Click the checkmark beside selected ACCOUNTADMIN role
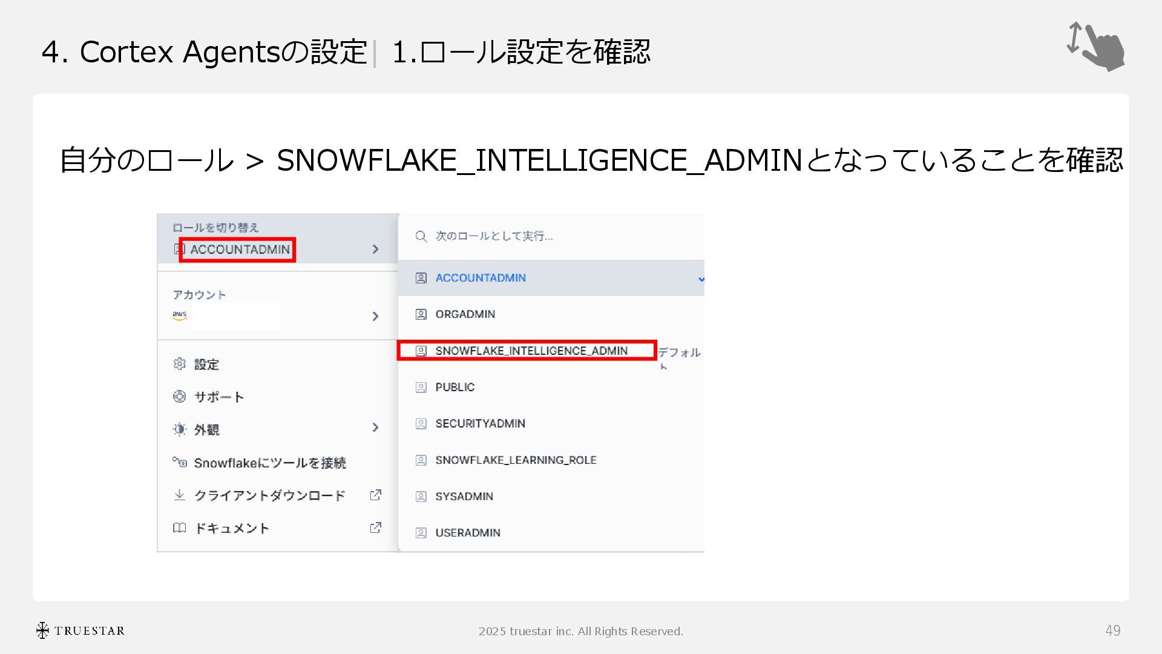The image size is (1162, 654). (701, 279)
